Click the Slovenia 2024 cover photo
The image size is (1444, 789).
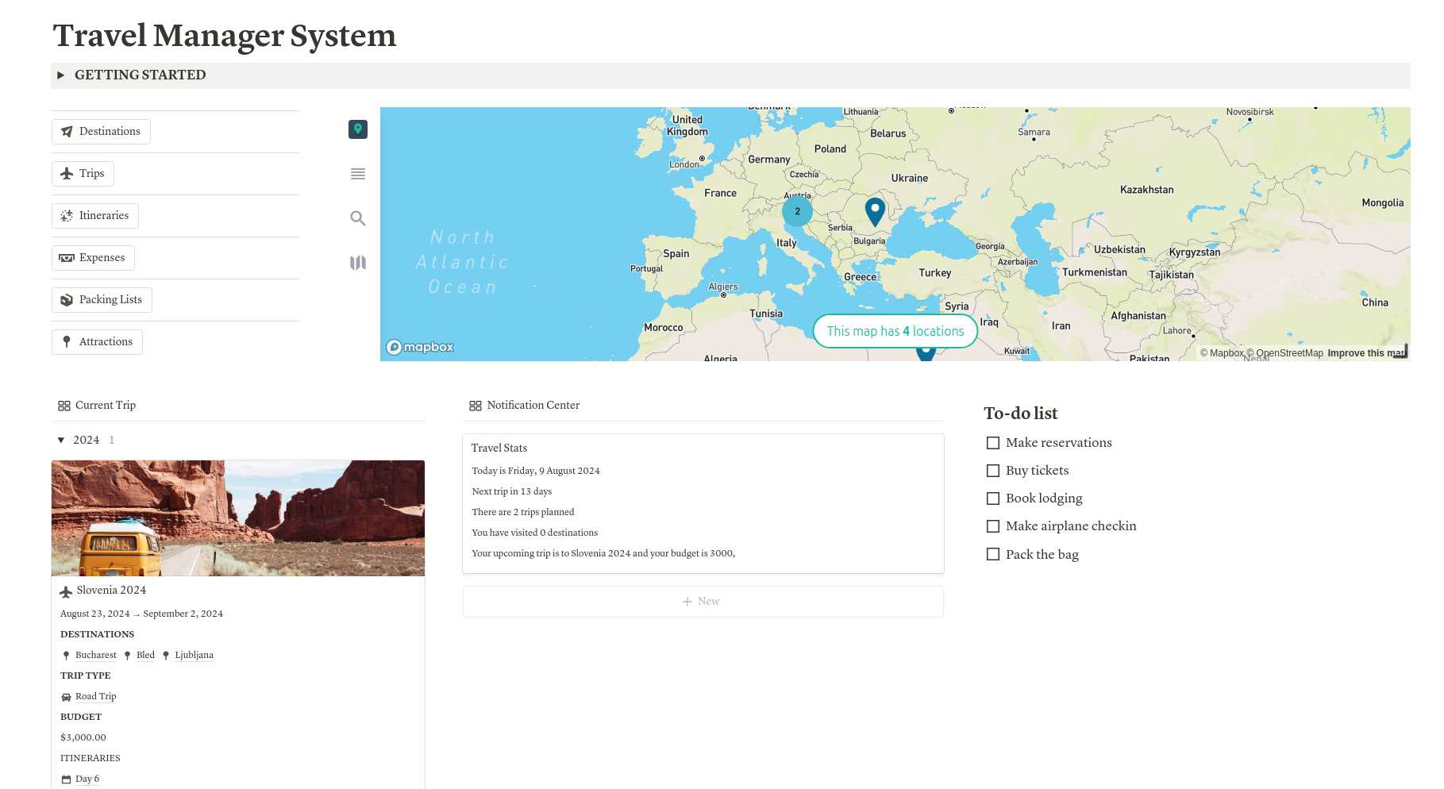click(238, 518)
